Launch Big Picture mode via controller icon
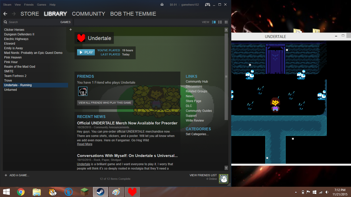 [207, 4]
